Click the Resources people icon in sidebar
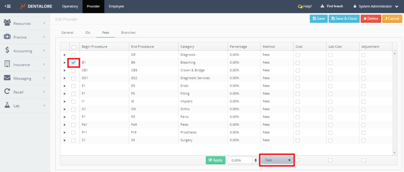The height and width of the screenshot is (172, 404). click(7, 23)
